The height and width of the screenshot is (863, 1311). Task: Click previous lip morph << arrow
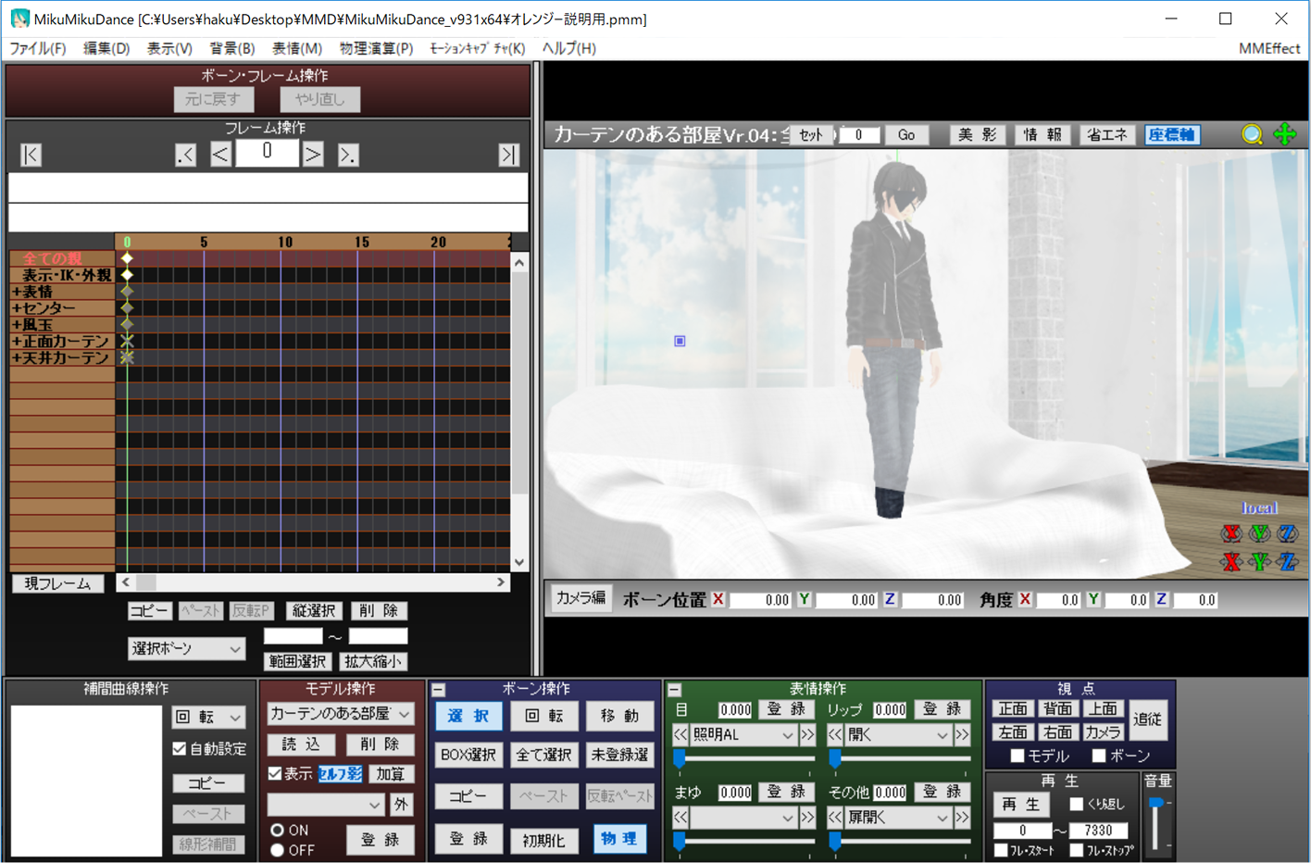point(835,735)
